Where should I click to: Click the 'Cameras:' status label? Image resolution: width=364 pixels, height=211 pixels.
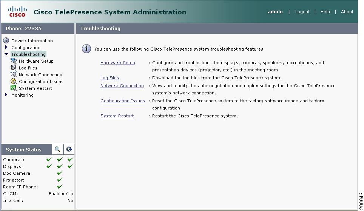tap(14, 160)
